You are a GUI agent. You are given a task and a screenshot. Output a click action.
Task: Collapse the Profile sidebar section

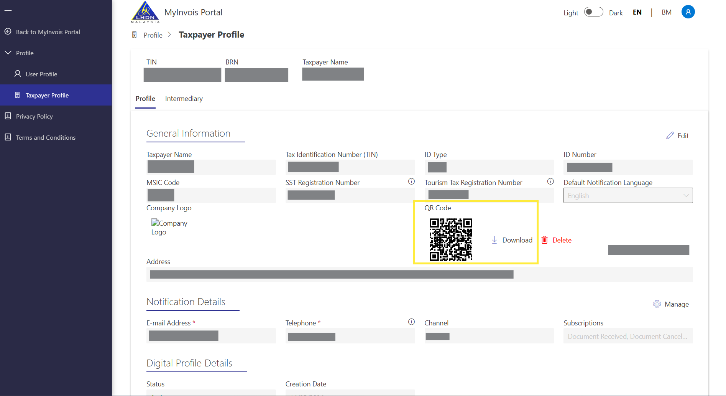tap(8, 53)
